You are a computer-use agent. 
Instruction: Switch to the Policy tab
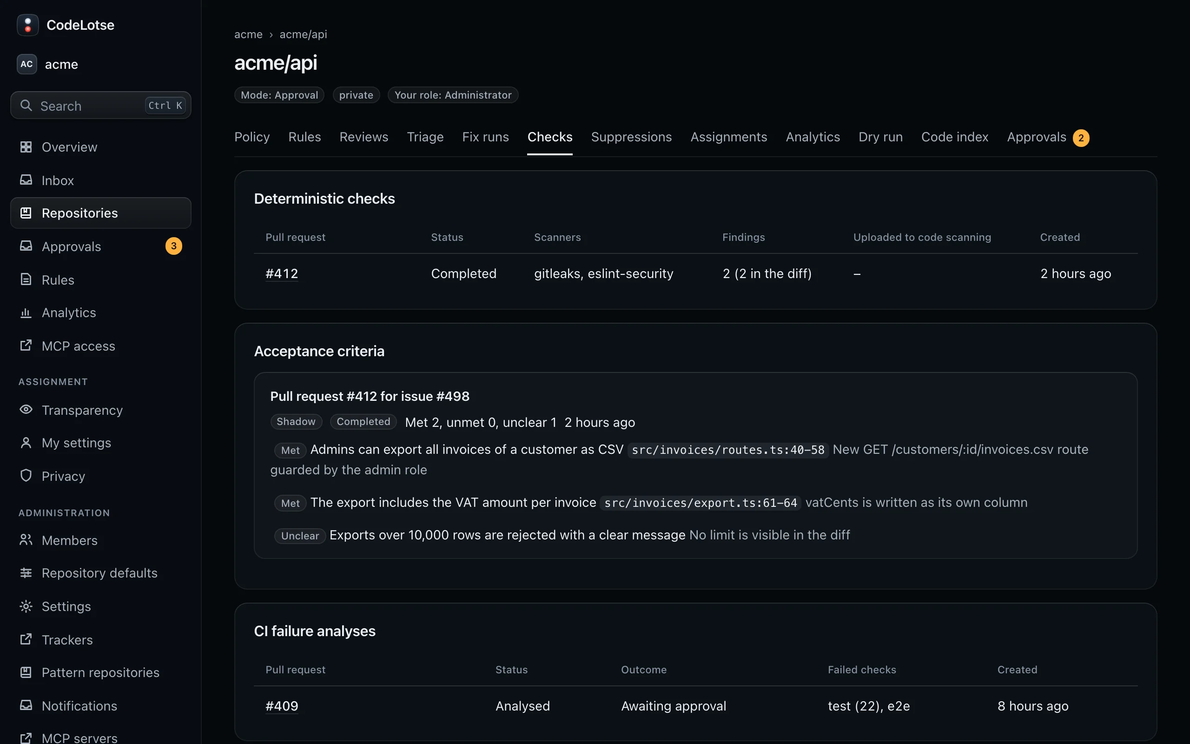pyautogui.click(x=252, y=137)
